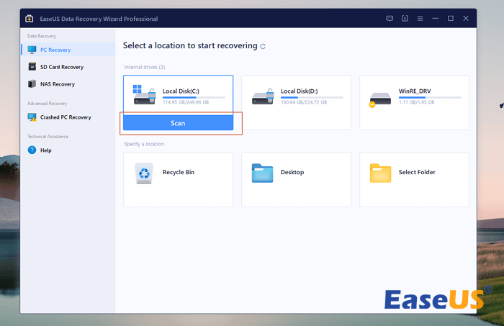Screen dimensions: 504x326
Task: Click the window title EaseUS Data Recovery Wizard Professional
Action: coord(99,19)
